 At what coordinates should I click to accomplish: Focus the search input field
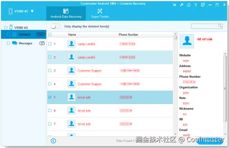204,26
